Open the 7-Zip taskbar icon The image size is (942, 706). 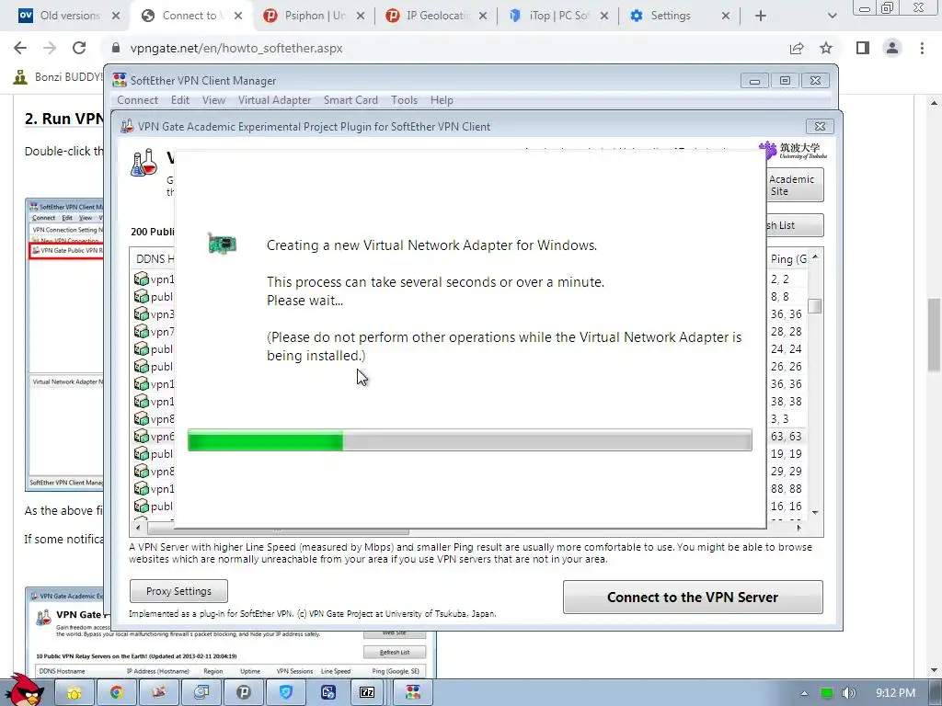[367, 693]
